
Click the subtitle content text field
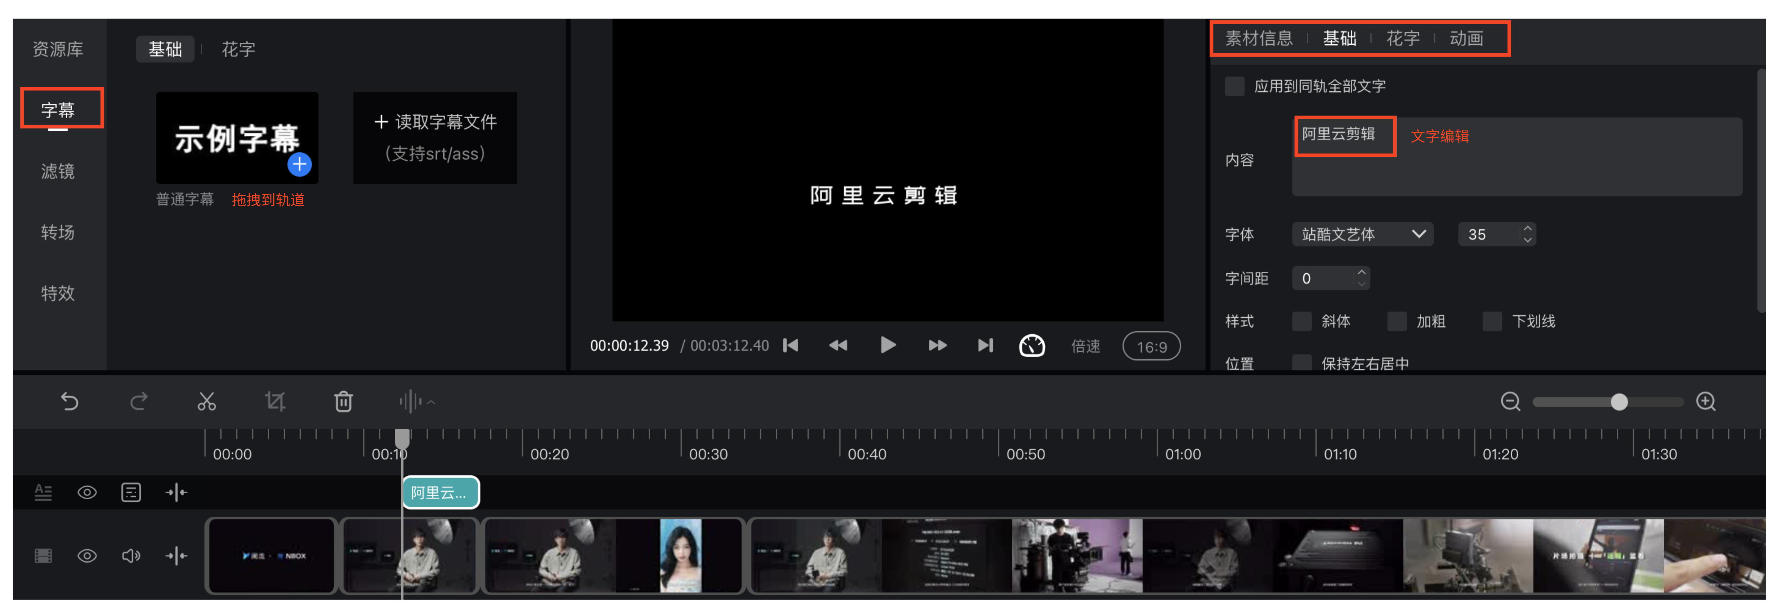click(x=1517, y=157)
